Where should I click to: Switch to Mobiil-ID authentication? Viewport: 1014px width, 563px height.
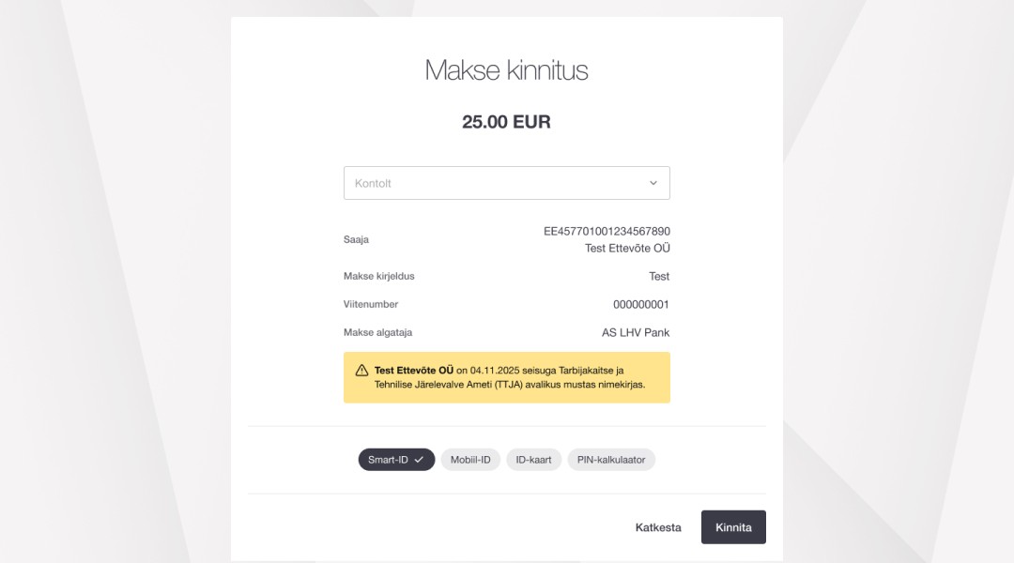click(470, 460)
